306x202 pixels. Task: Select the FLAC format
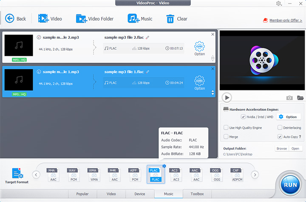(156, 175)
